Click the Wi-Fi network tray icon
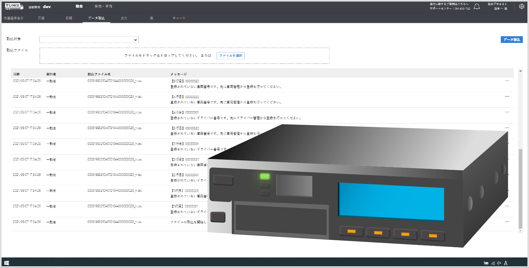This screenshot has width=529, height=268. point(493,263)
